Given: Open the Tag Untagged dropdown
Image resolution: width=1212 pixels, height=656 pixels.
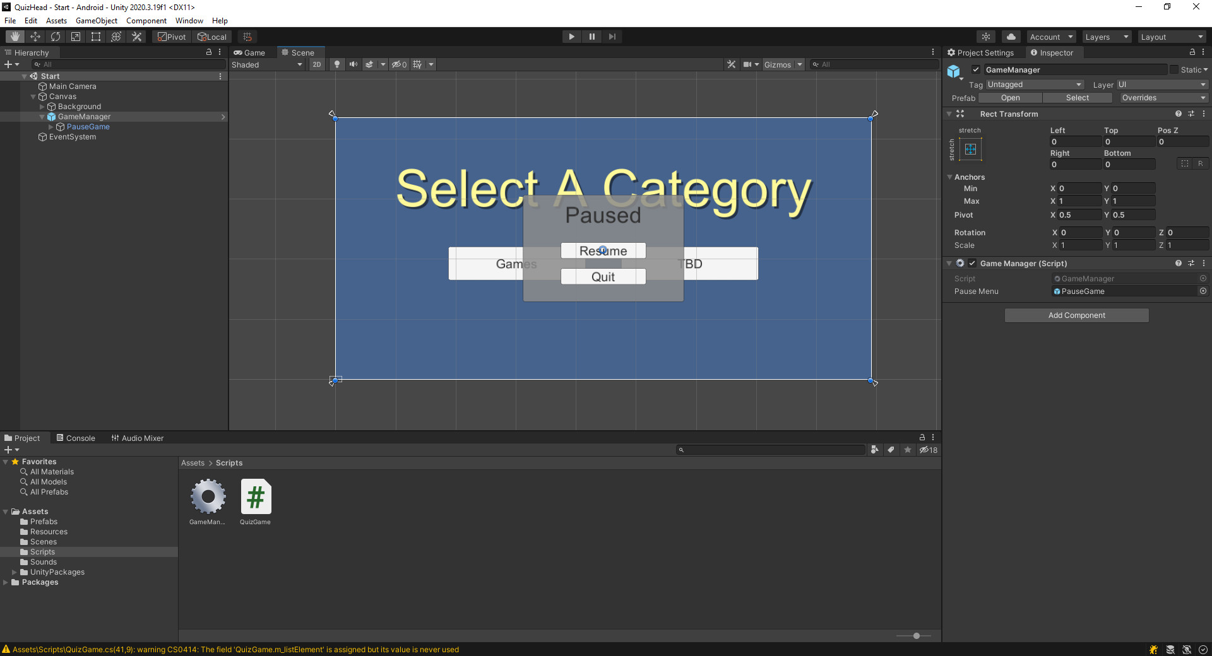Looking at the screenshot, I should click(x=1034, y=85).
